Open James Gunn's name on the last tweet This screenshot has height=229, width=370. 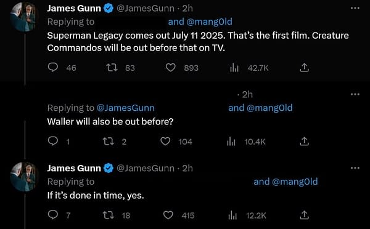(74, 168)
